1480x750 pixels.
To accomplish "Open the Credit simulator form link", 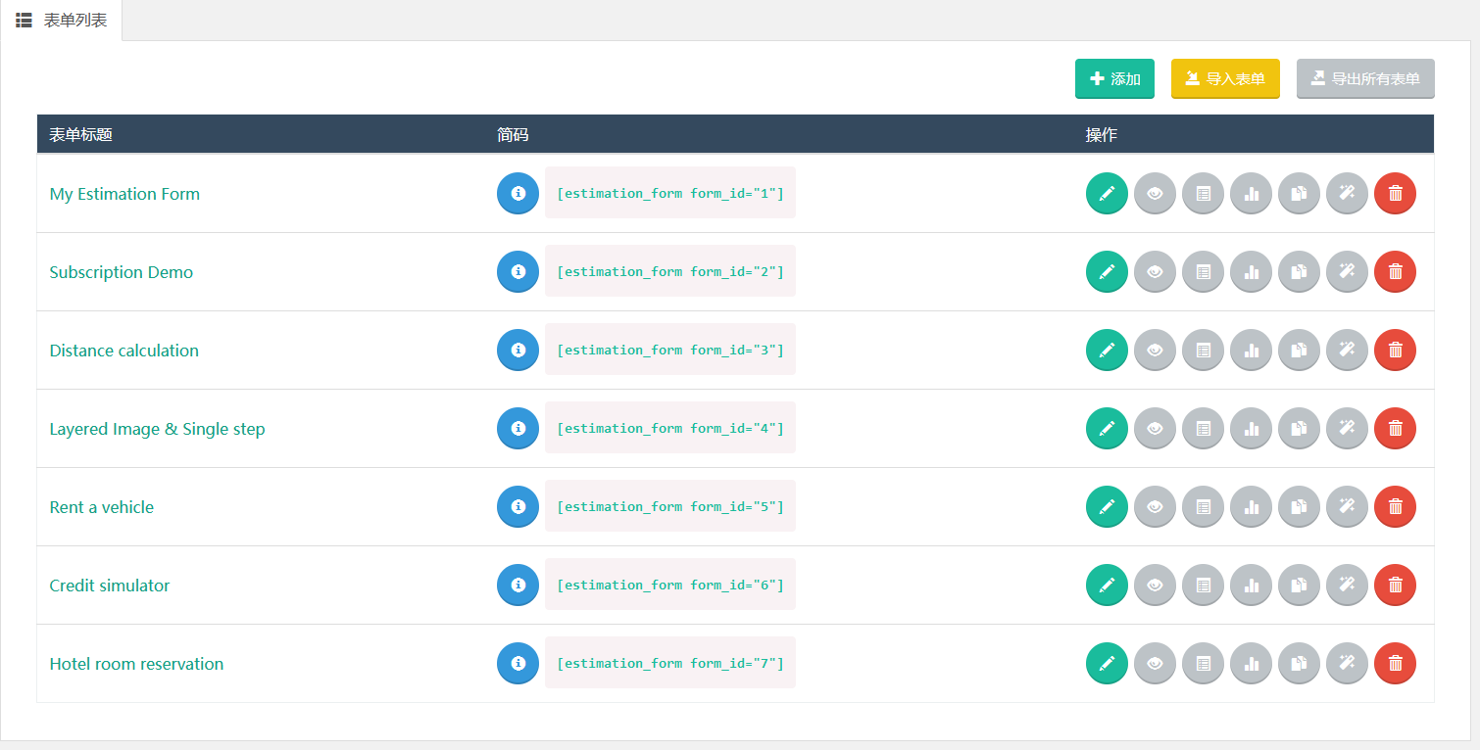I will 110,586.
